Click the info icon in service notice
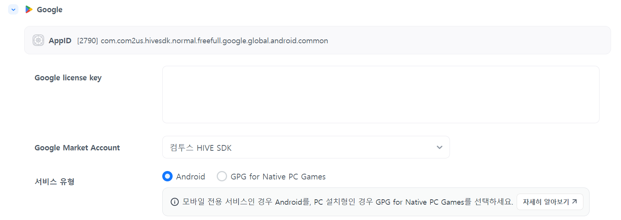This screenshot has height=220, width=621. pyautogui.click(x=175, y=202)
